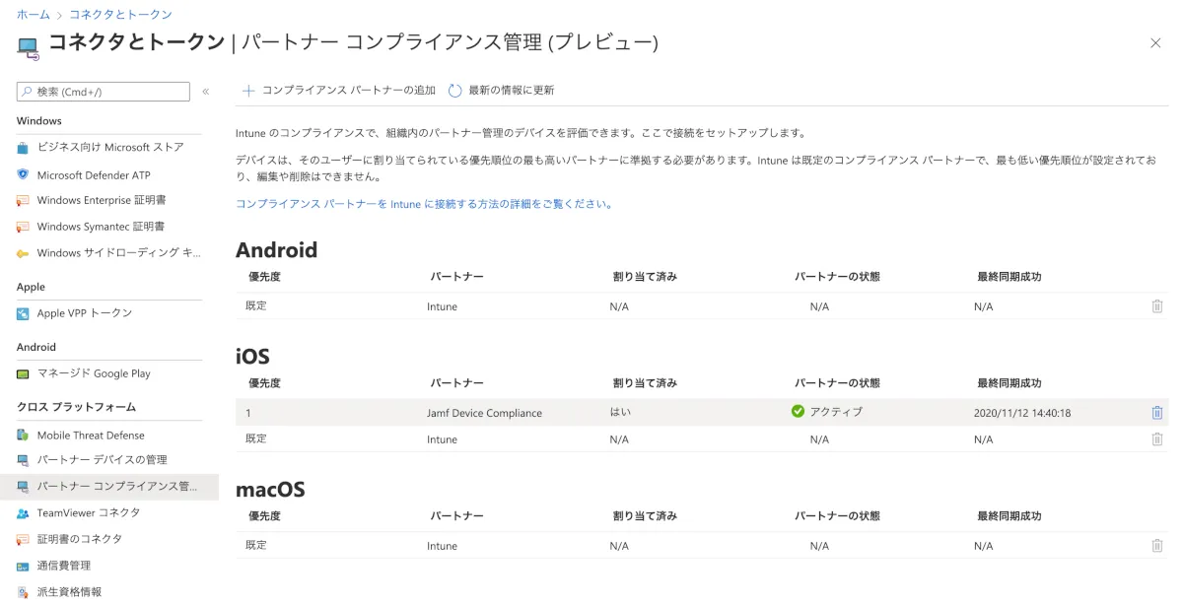Image resolution: width=1183 pixels, height=605 pixels.
Task: Open パートナー デバイスの管理 in sidebar
Action: click(102, 460)
